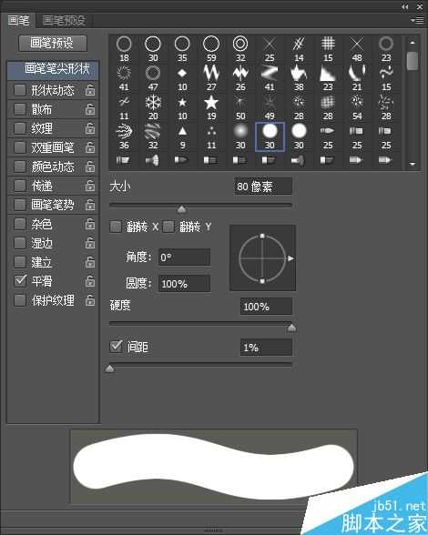
Task: Click the 间距 spacing slider handle
Action: coord(110,368)
